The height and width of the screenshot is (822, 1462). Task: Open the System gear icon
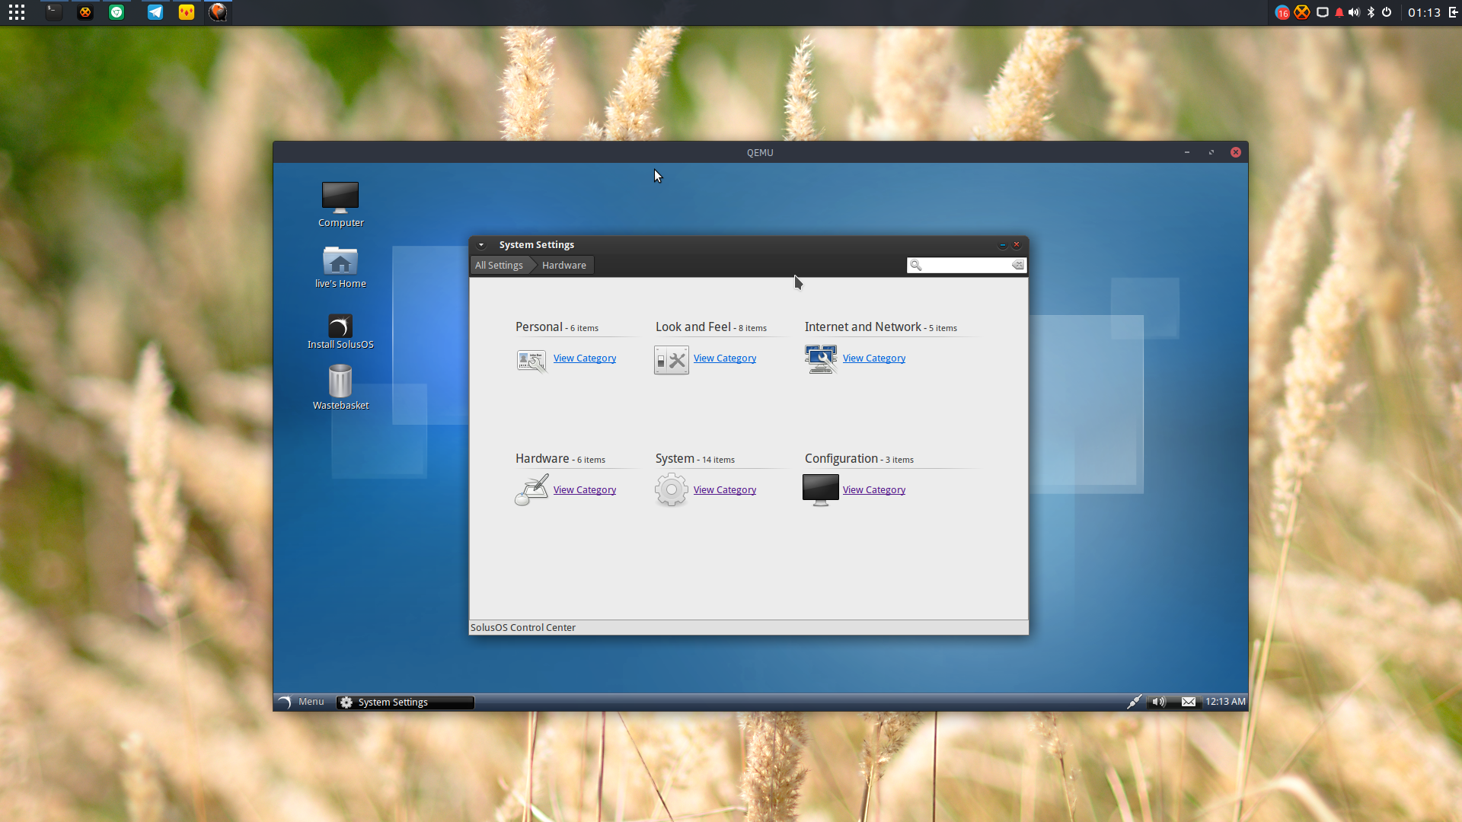(671, 490)
